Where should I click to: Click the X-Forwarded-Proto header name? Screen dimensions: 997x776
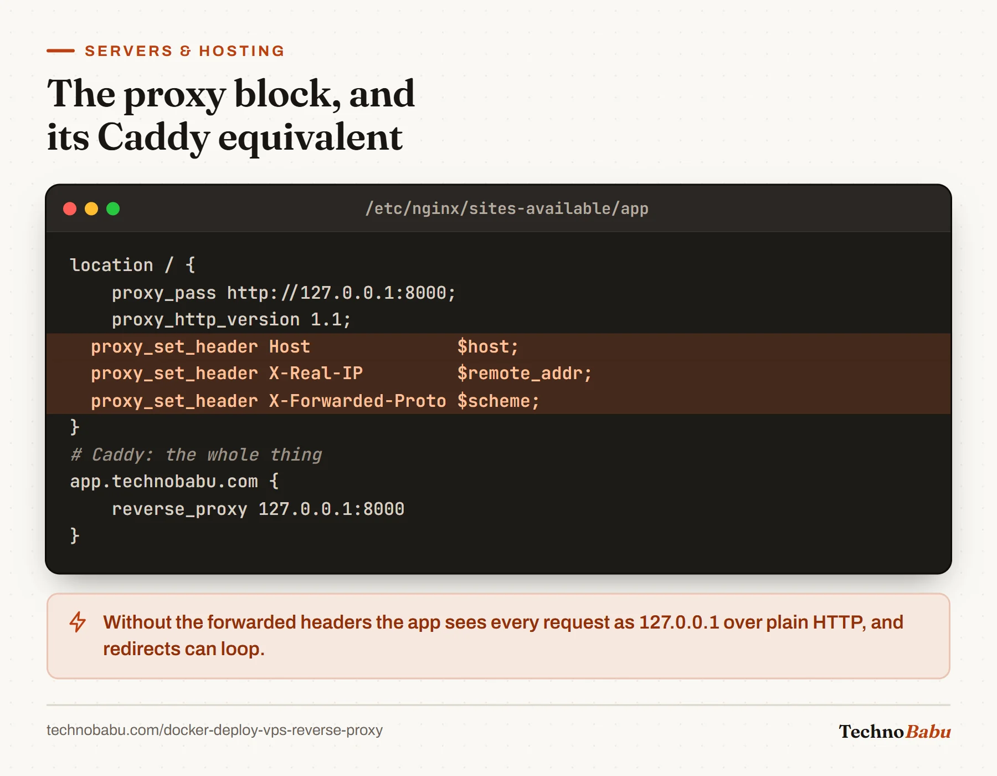click(357, 401)
